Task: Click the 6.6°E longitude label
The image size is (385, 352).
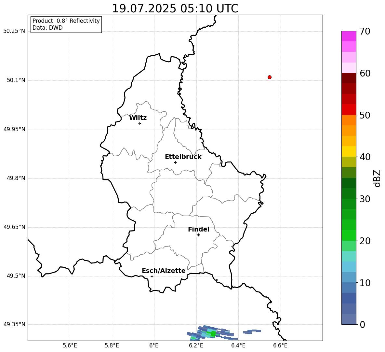Action: (x=280, y=345)
